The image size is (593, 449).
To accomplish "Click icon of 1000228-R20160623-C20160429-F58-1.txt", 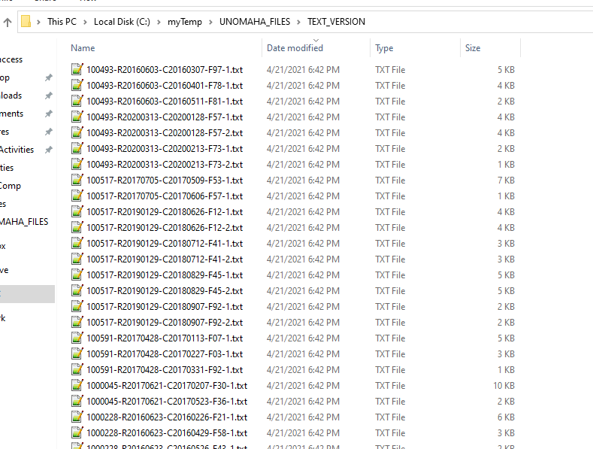I will (x=77, y=432).
